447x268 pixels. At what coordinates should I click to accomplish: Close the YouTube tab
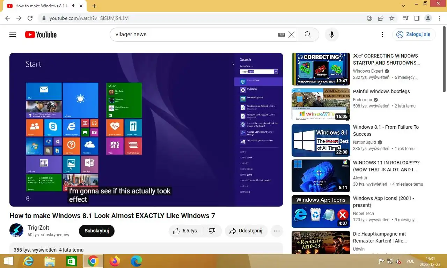(81, 6)
